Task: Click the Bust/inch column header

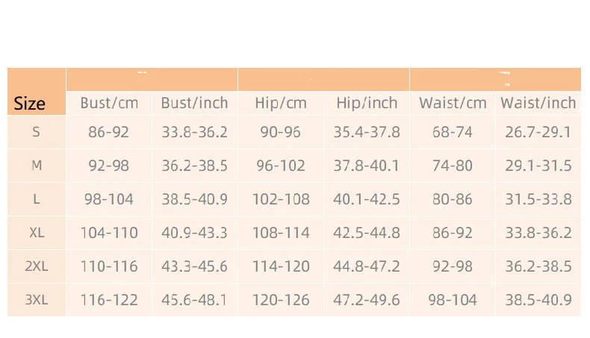Action: [195, 103]
